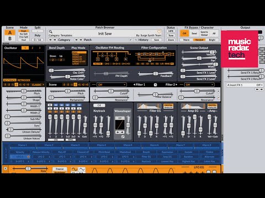Image resolution: width=265 pixels, height=198 pixels.
Task: Toggle Filter 2 resonance link button
Action: point(218,98)
